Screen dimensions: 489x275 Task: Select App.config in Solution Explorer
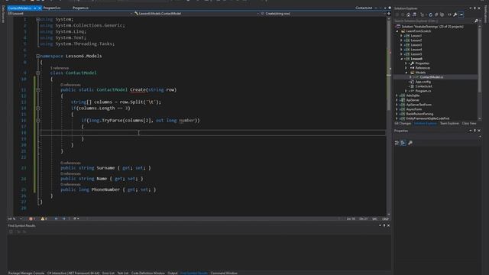423,82
